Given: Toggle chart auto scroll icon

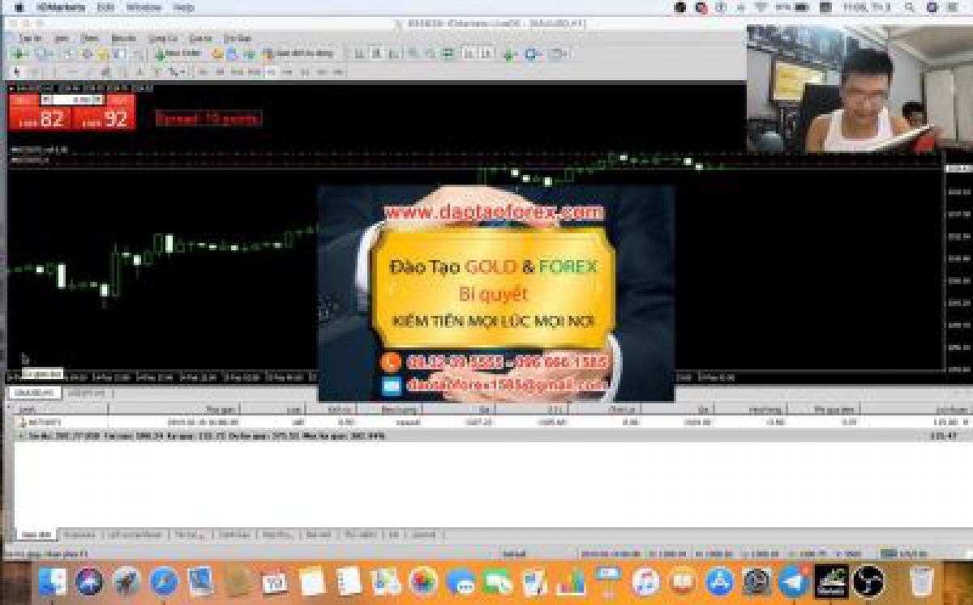Looking at the screenshot, I should [x=469, y=54].
